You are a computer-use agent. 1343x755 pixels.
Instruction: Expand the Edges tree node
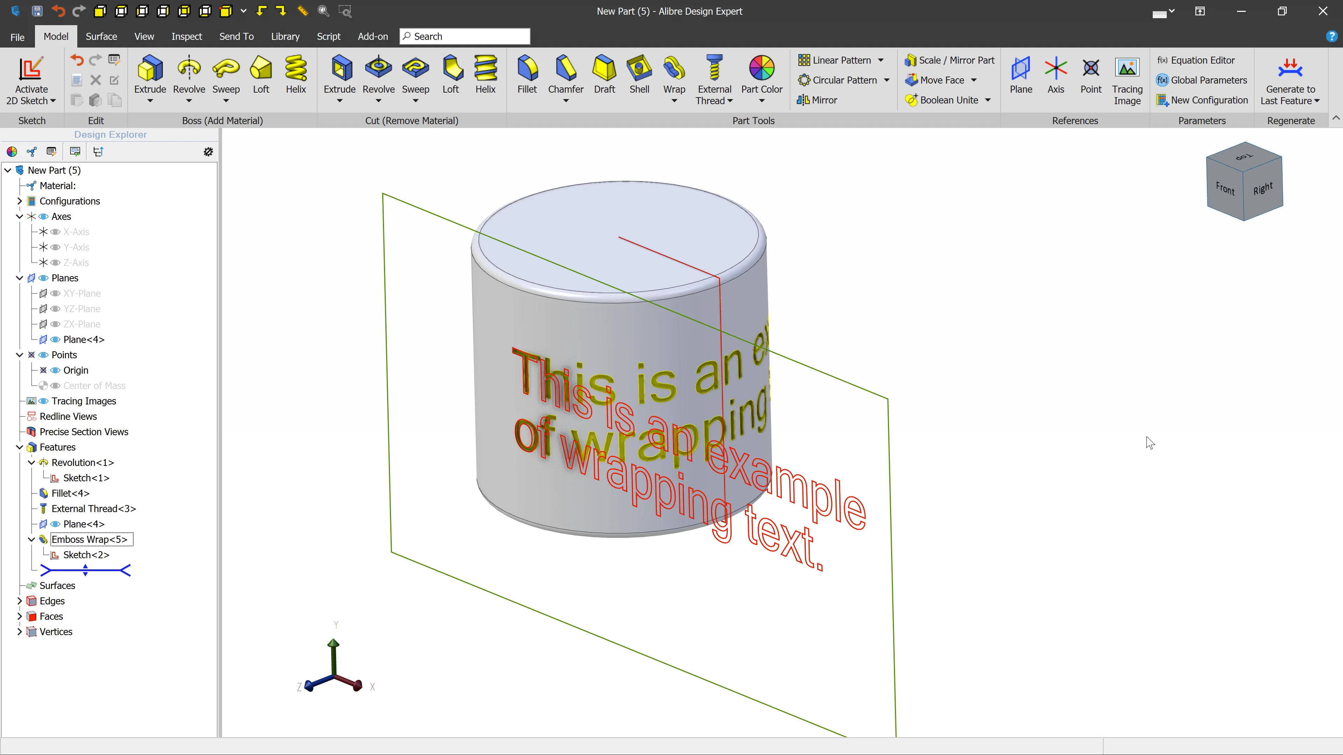pyautogui.click(x=20, y=600)
